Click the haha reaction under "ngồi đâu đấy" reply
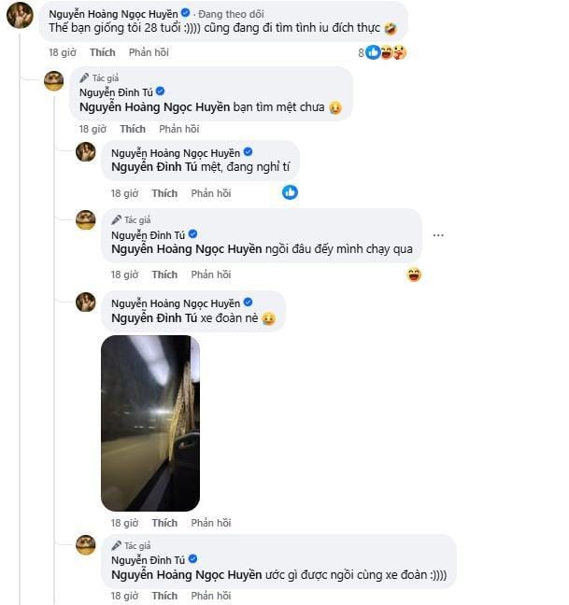 coord(414,274)
